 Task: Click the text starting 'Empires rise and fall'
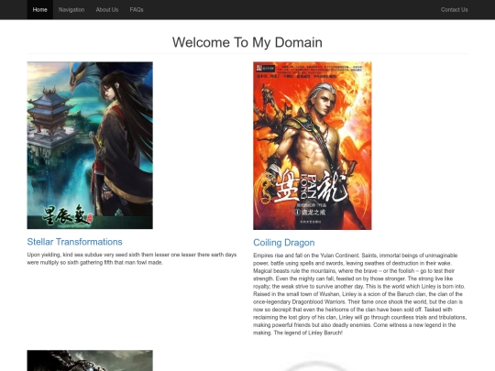coord(360,294)
